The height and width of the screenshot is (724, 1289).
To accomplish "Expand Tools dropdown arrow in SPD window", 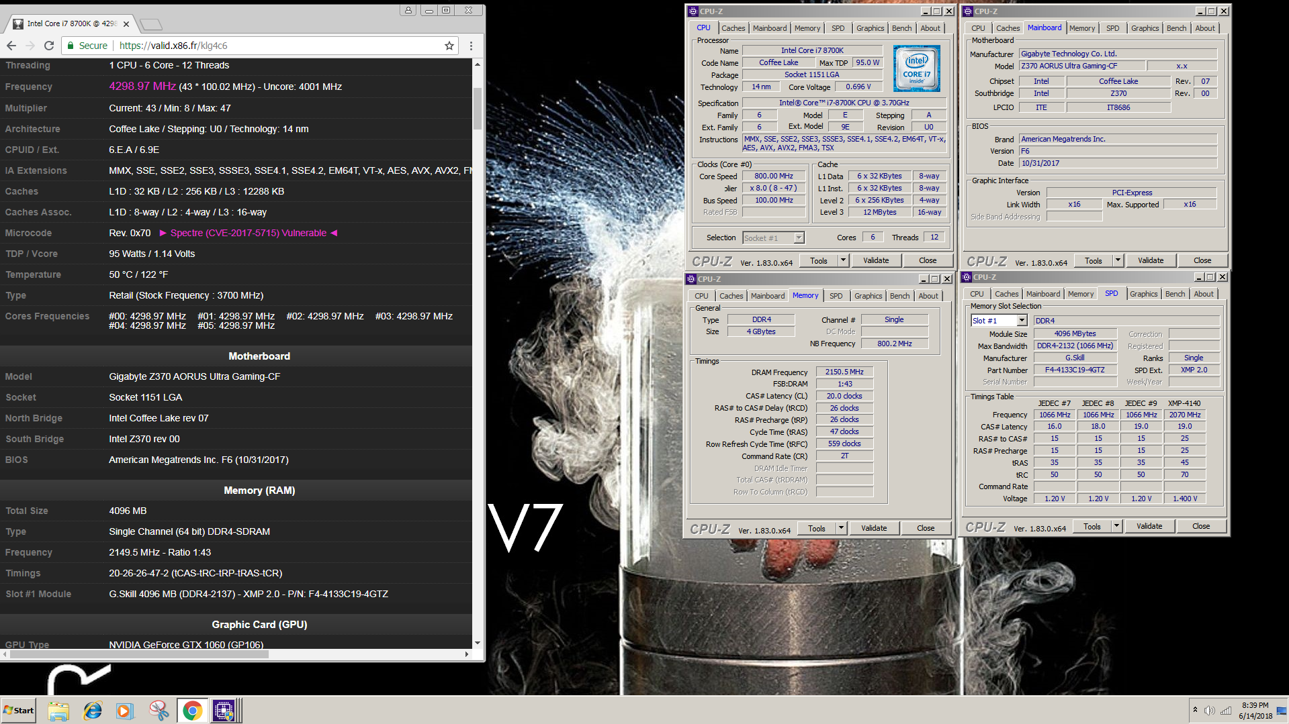I will [x=1116, y=526].
